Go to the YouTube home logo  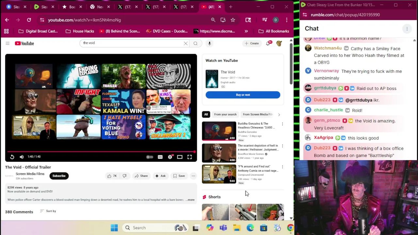[x=24, y=43]
